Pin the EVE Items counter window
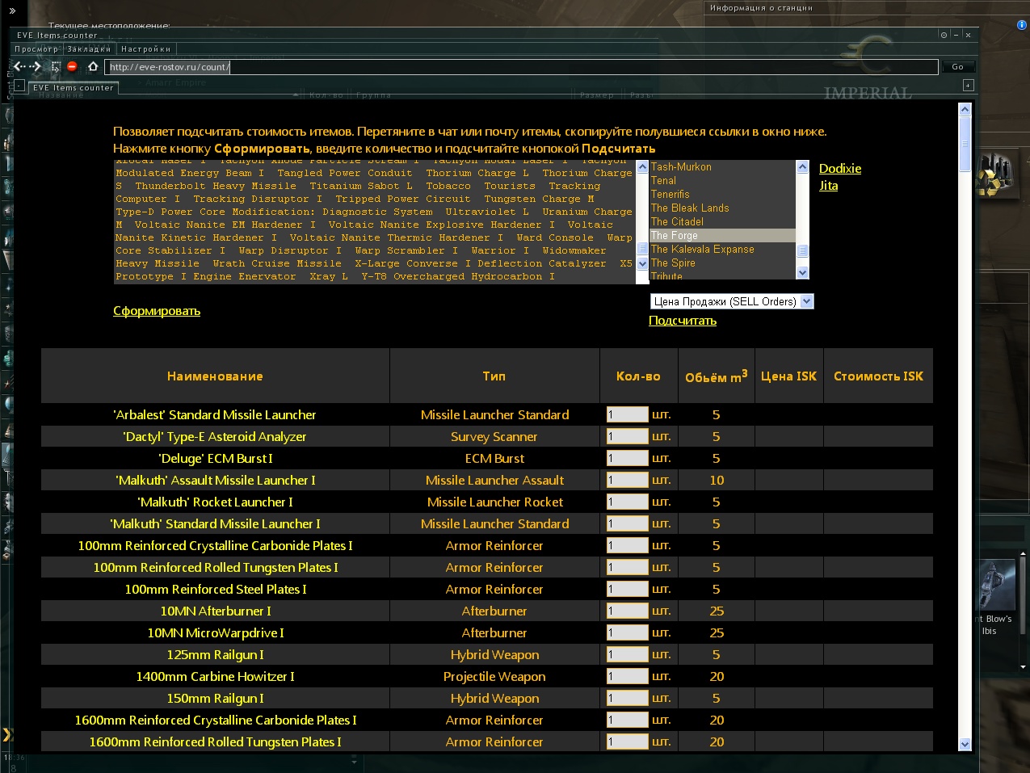Screen dimensions: 1030x773 pos(944,35)
